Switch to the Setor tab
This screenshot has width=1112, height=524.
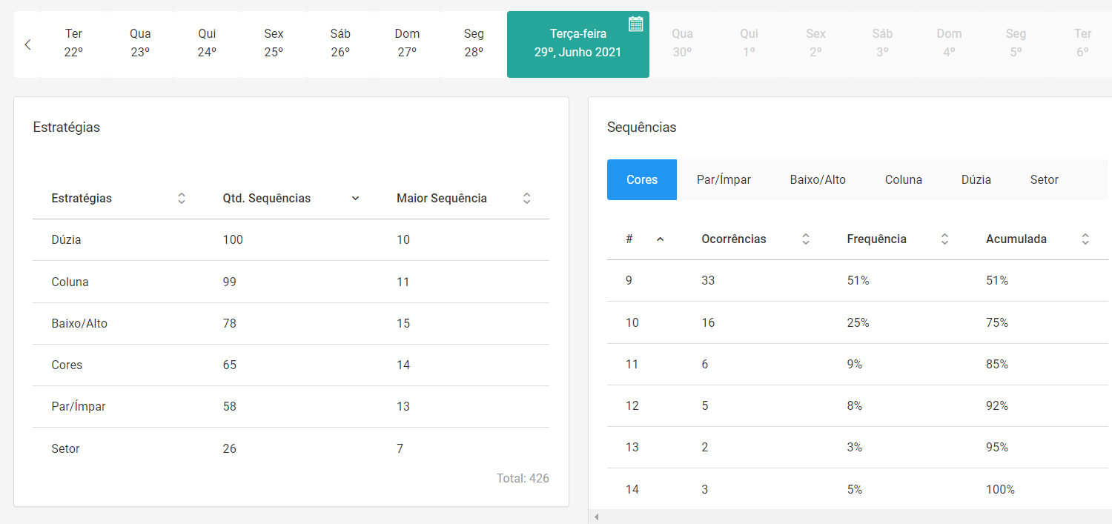pyautogui.click(x=1044, y=180)
